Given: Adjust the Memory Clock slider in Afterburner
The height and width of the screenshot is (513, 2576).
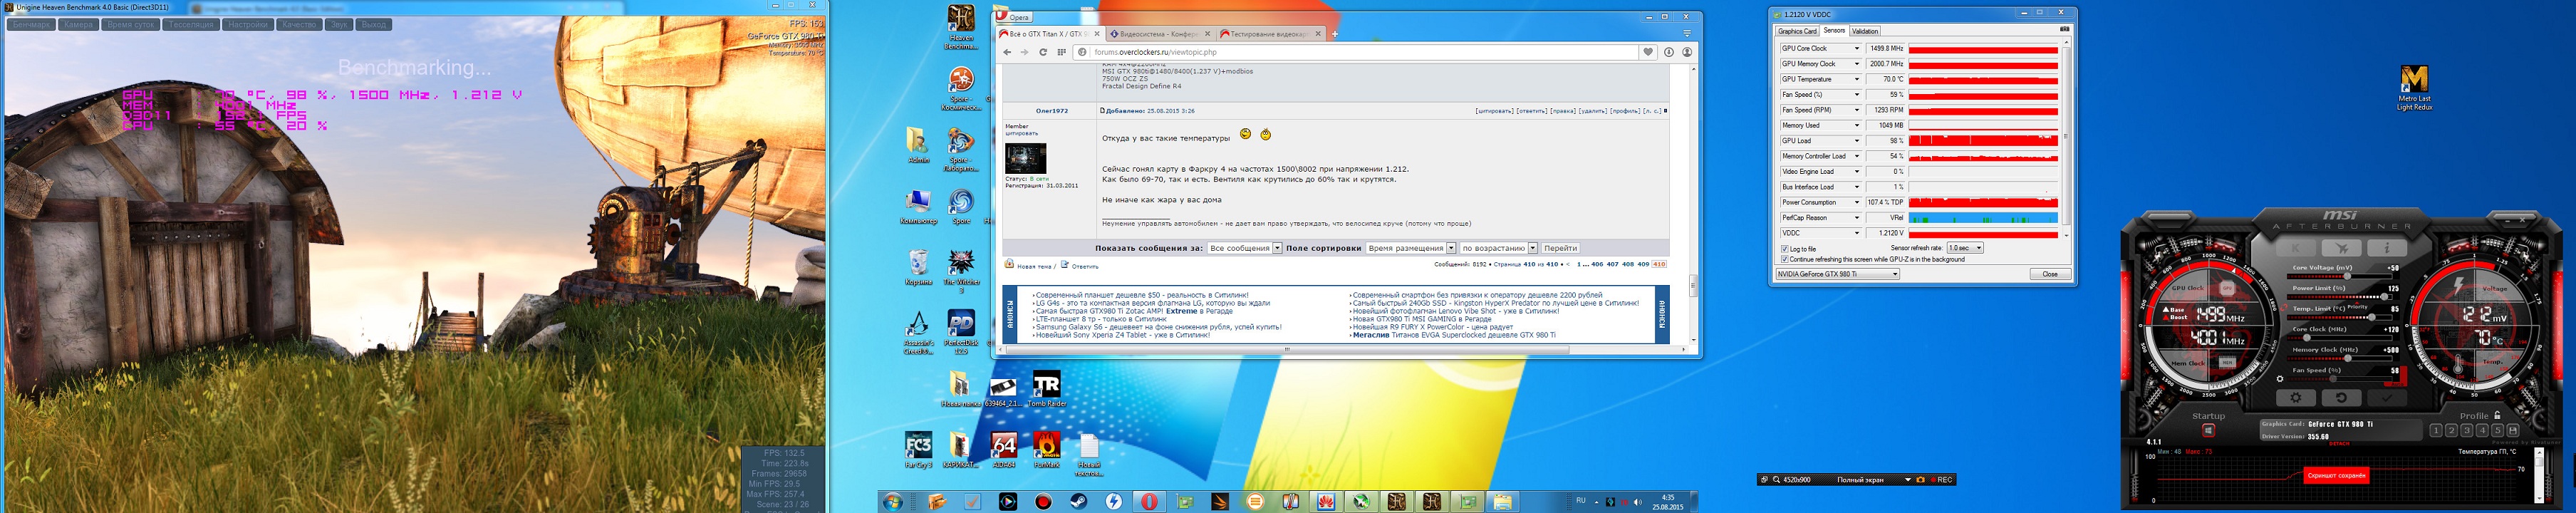Looking at the screenshot, I should [x=2341, y=358].
